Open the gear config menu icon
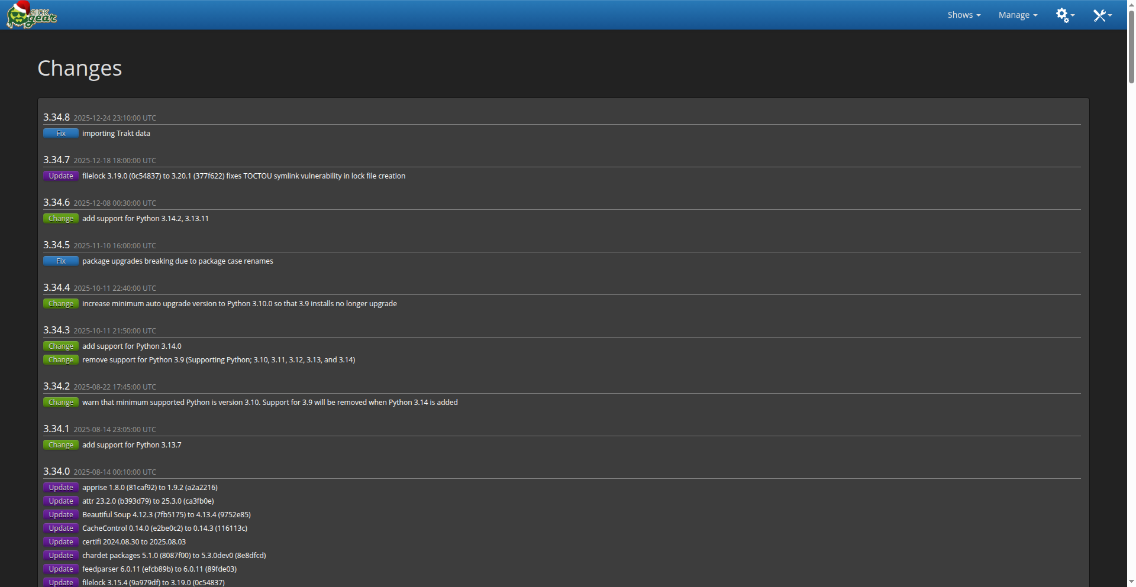 tap(1064, 15)
